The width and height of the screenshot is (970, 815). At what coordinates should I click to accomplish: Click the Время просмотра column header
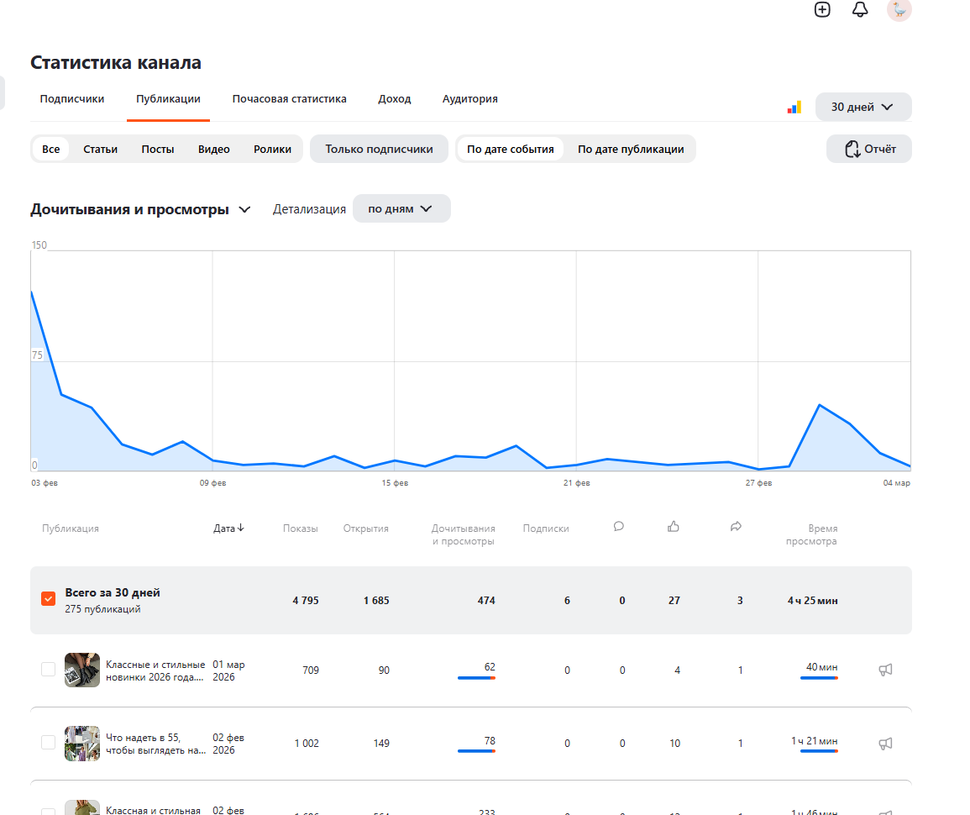(x=811, y=534)
